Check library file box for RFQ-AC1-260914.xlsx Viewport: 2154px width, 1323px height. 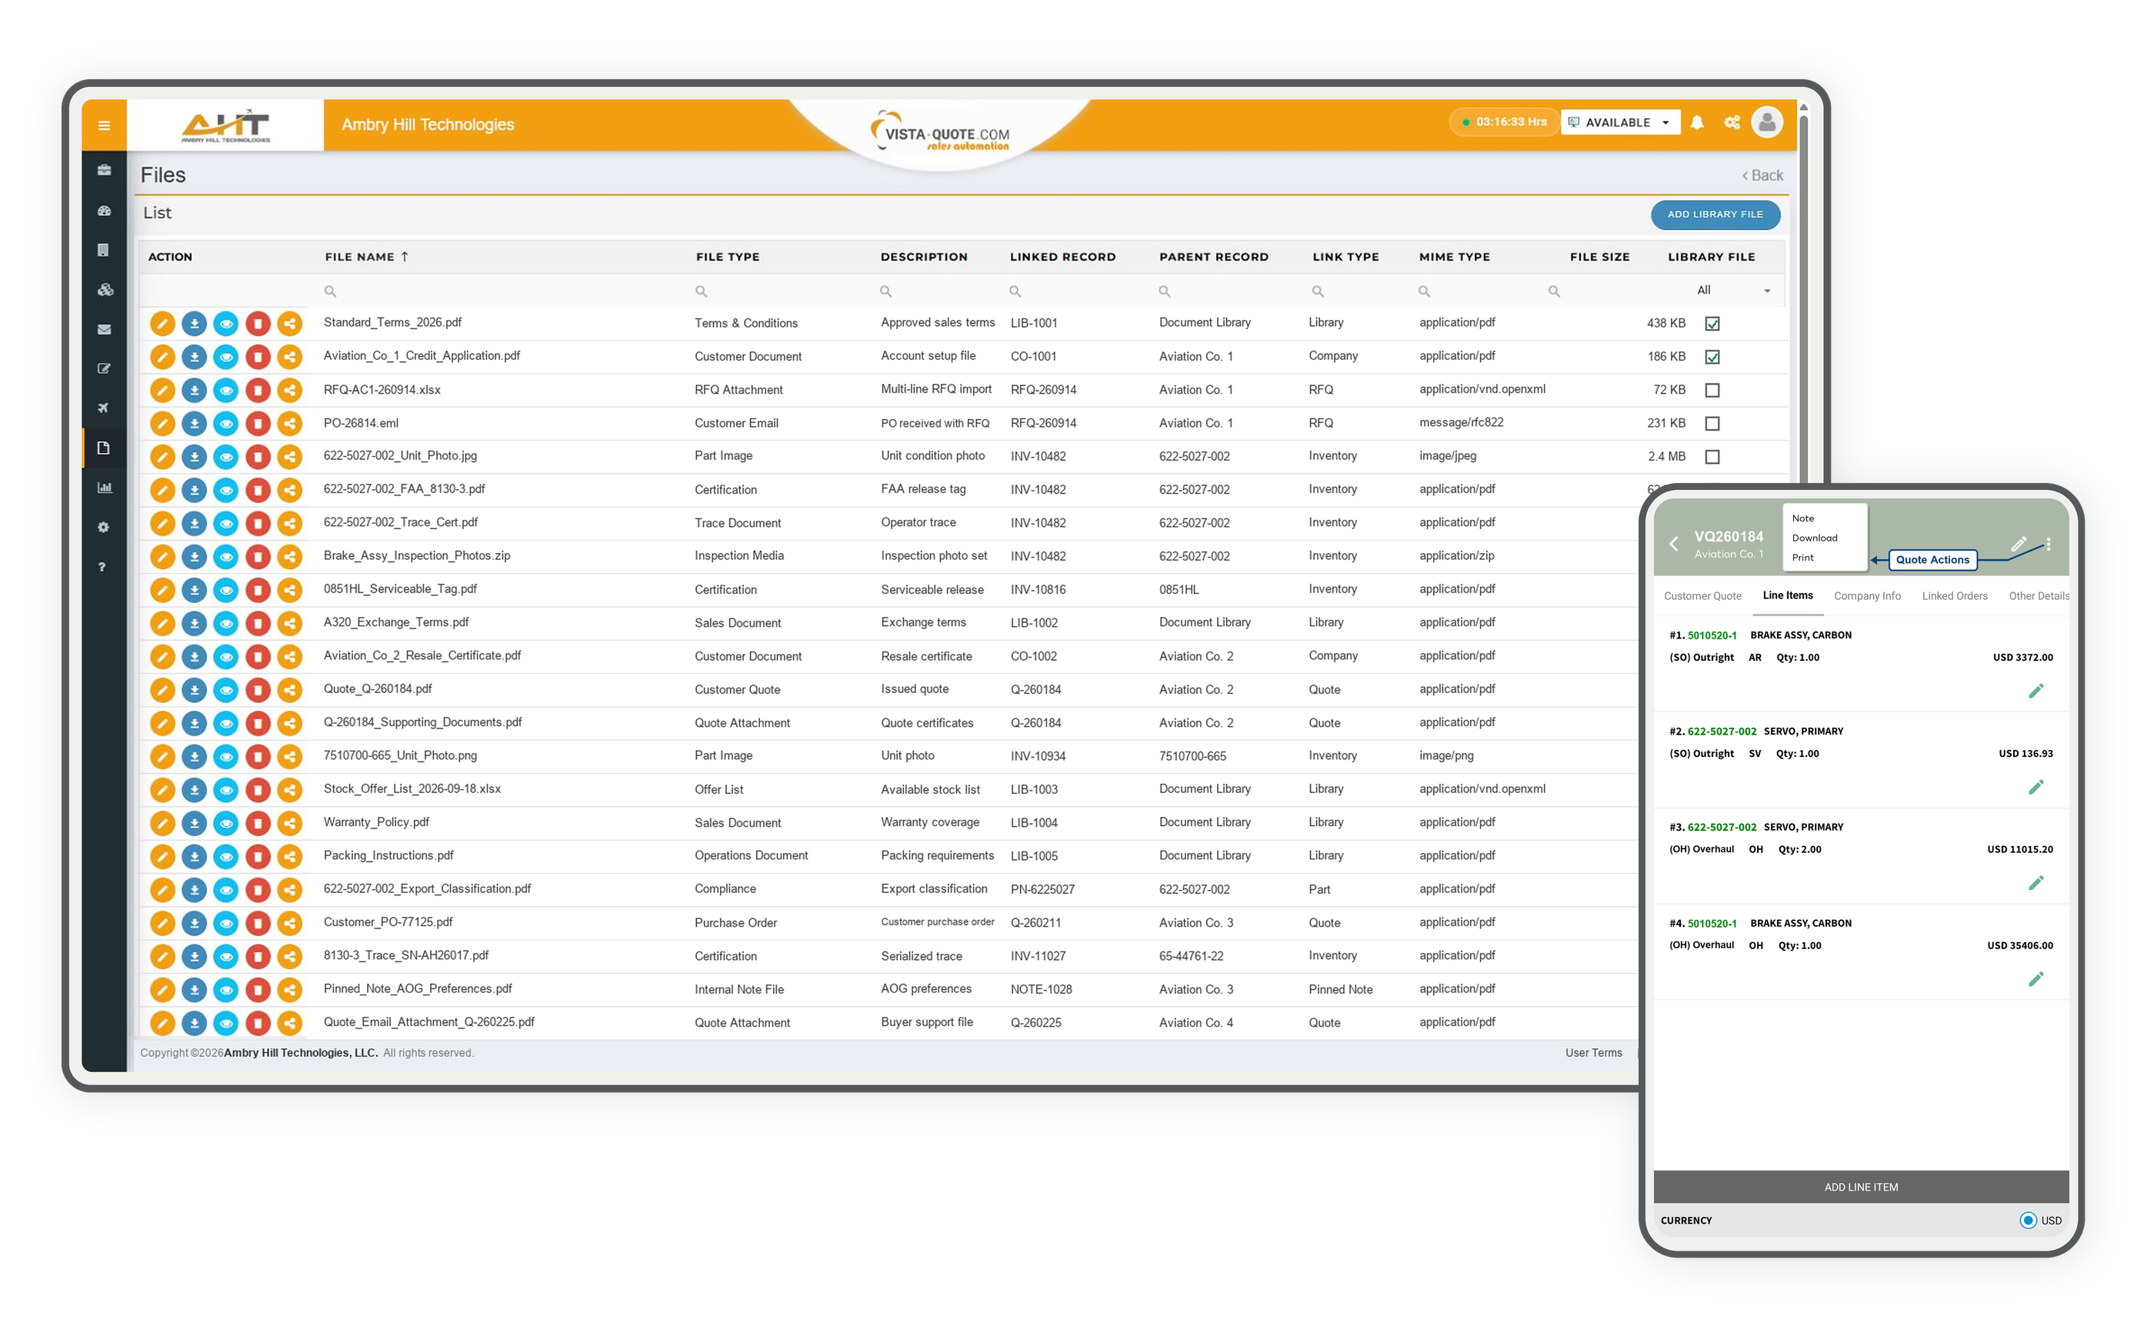[1712, 390]
